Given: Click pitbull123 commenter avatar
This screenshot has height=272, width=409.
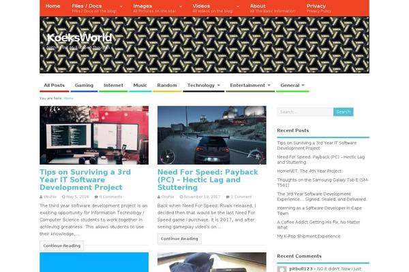Looking at the screenshot, I should coord(282,269).
